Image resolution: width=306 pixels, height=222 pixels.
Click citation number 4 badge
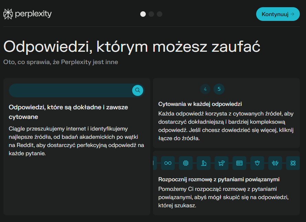pyautogui.click(x=205, y=89)
